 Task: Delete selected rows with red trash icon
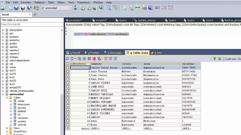(94, 59)
